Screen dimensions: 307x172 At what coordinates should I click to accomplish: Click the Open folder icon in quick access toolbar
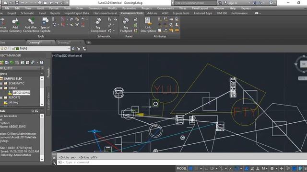pos(11,3)
